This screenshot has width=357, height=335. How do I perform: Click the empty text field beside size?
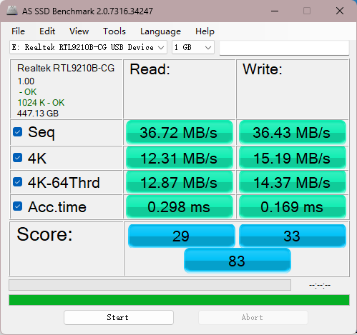[284, 48]
